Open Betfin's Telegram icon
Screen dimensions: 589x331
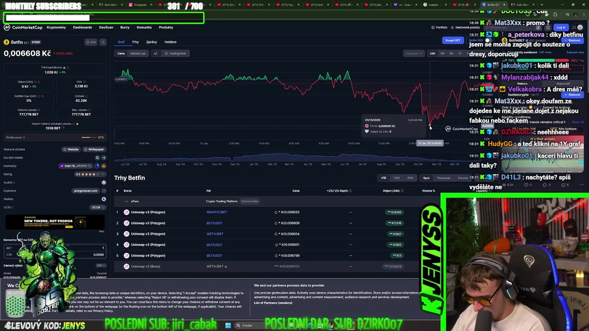tap(103, 158)
